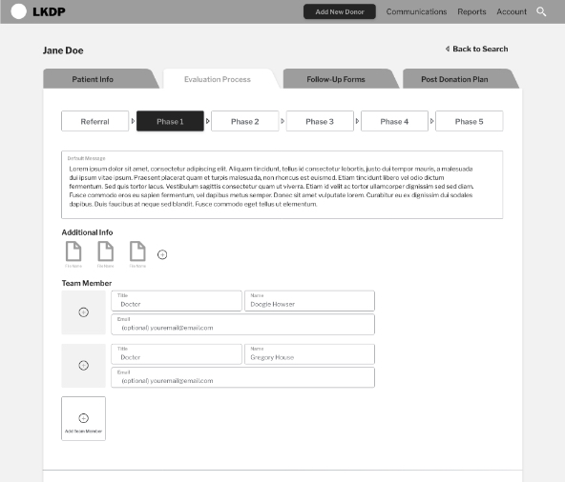Edit Title field for Gregory House
The height and width of the screenshot is (482, 565).
tap(177, 354)
